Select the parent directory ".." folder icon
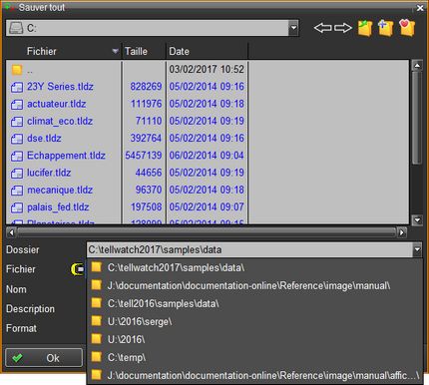 coord(17,70)
